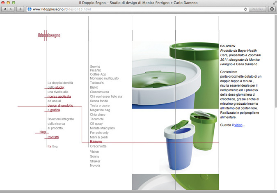The height and width of the screenshot is (193, 277).
Task: Click the Reader button
Action: (x=257, y=9)
